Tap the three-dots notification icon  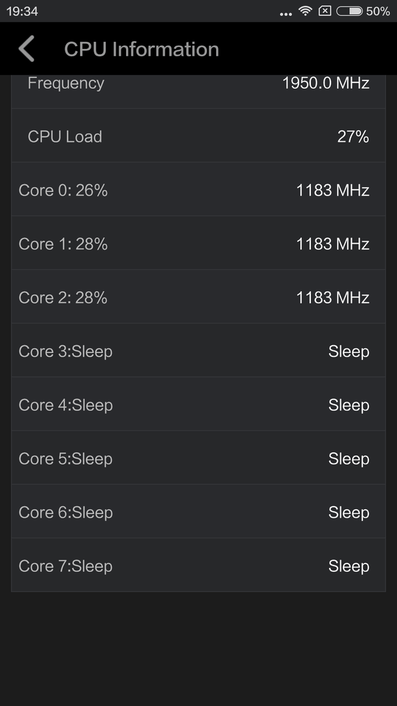pos(286,14)
